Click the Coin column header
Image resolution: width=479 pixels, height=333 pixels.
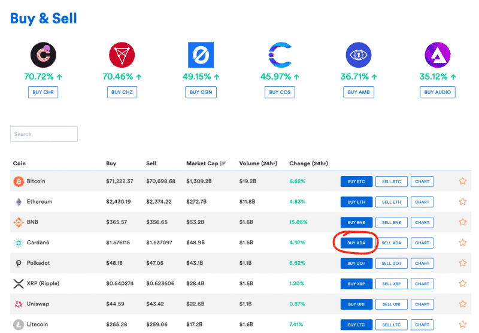(19, 164)
